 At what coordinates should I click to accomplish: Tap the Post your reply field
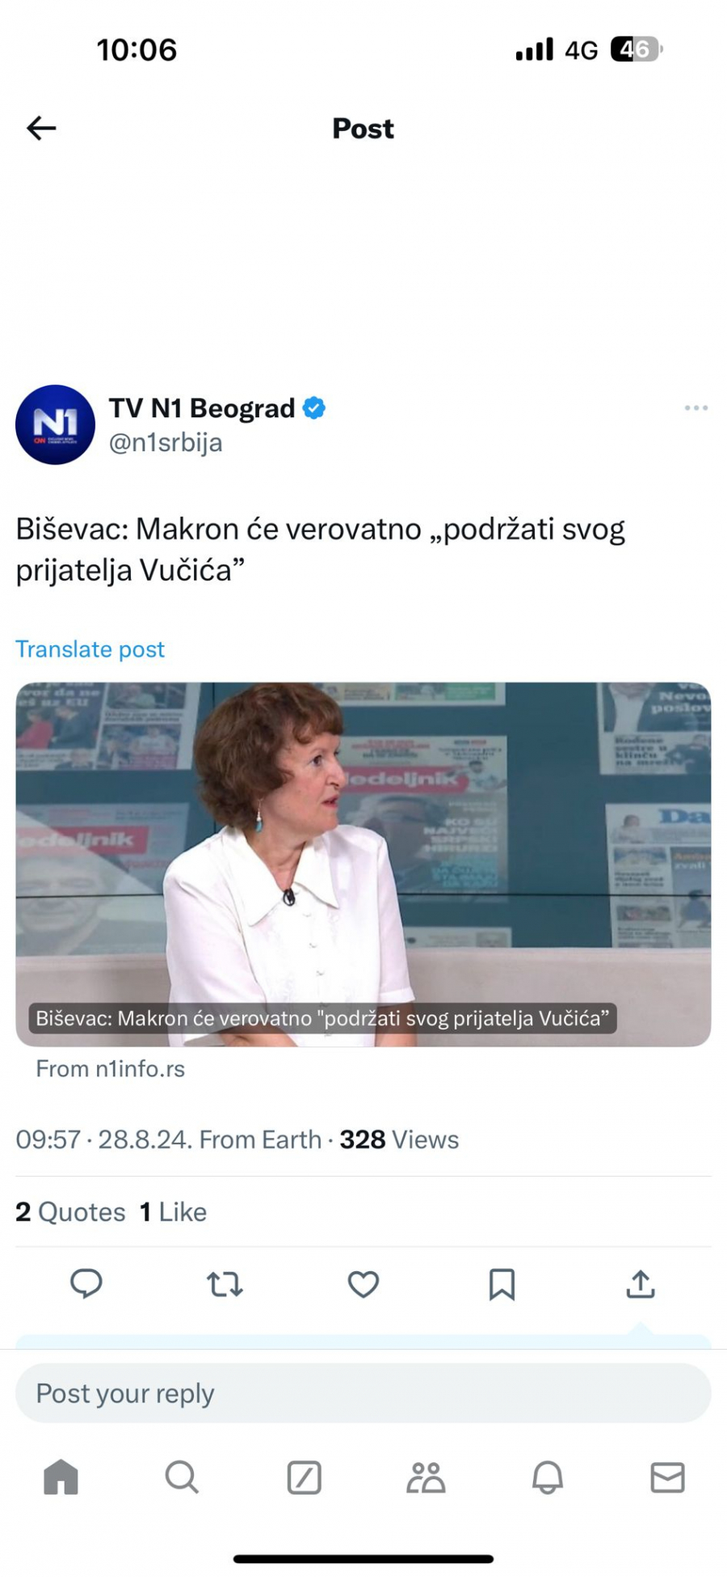(x=363, y=1393)
